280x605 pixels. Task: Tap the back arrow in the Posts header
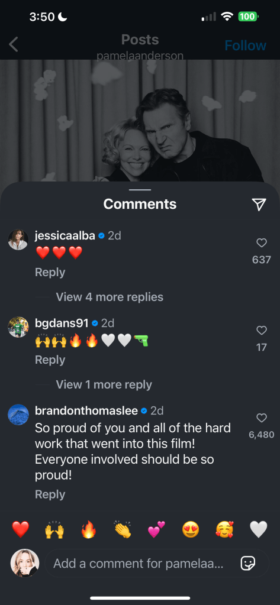pyautogui.click(x=14, y=44)
